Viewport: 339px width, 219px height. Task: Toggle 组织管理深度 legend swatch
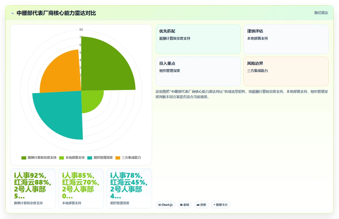pyautogui.click(x=90, y=158)
